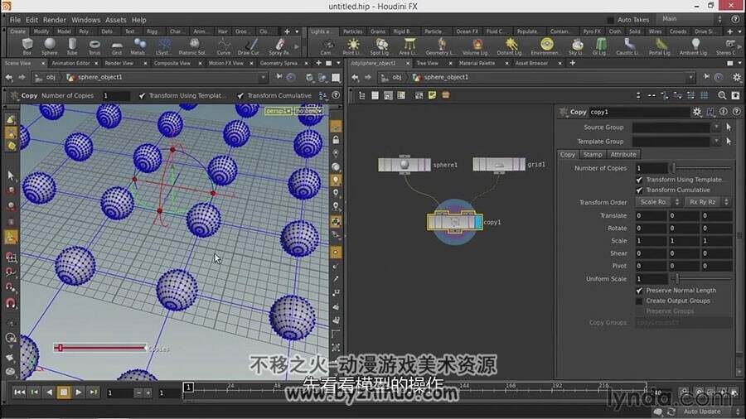This screenshot has width=746, height=419.
Task: Select the sphere1 node
Action: coord(404,165)
